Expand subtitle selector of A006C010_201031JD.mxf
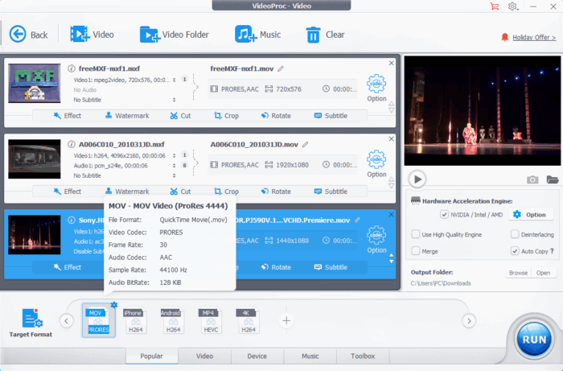563x371 pixels. tap(175, 175)
